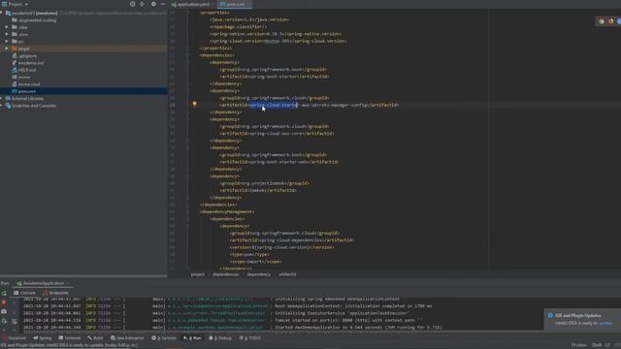Open the Endpoints tab in Run panel

point(56,293)
